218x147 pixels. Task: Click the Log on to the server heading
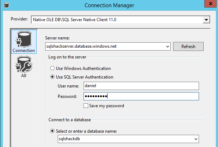pos(67,57)
